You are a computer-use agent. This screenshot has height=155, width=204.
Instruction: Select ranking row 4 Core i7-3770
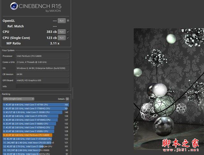[x=36, y=116]
